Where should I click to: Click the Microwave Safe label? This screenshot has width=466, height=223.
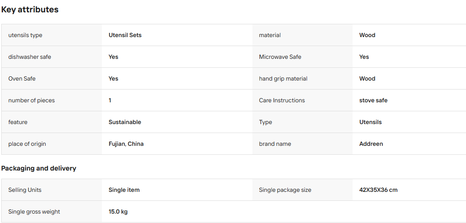click(x=280, y=57)
